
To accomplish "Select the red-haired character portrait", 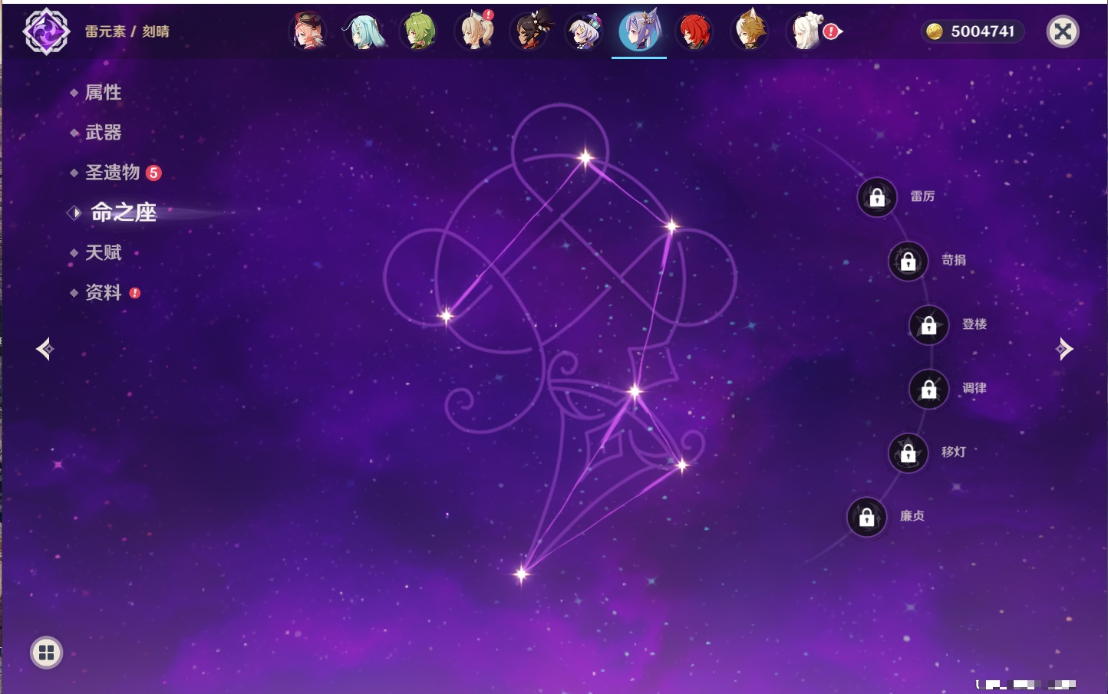I will [694, 31].
